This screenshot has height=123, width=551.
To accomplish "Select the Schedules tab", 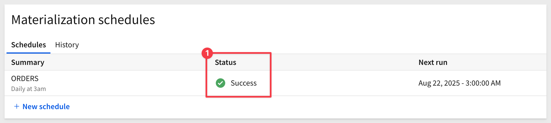I will (28, 45).
